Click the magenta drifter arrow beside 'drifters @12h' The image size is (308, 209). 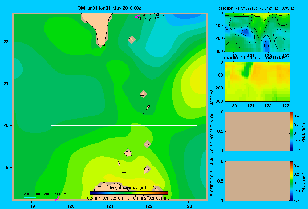(x=137, y=17)
